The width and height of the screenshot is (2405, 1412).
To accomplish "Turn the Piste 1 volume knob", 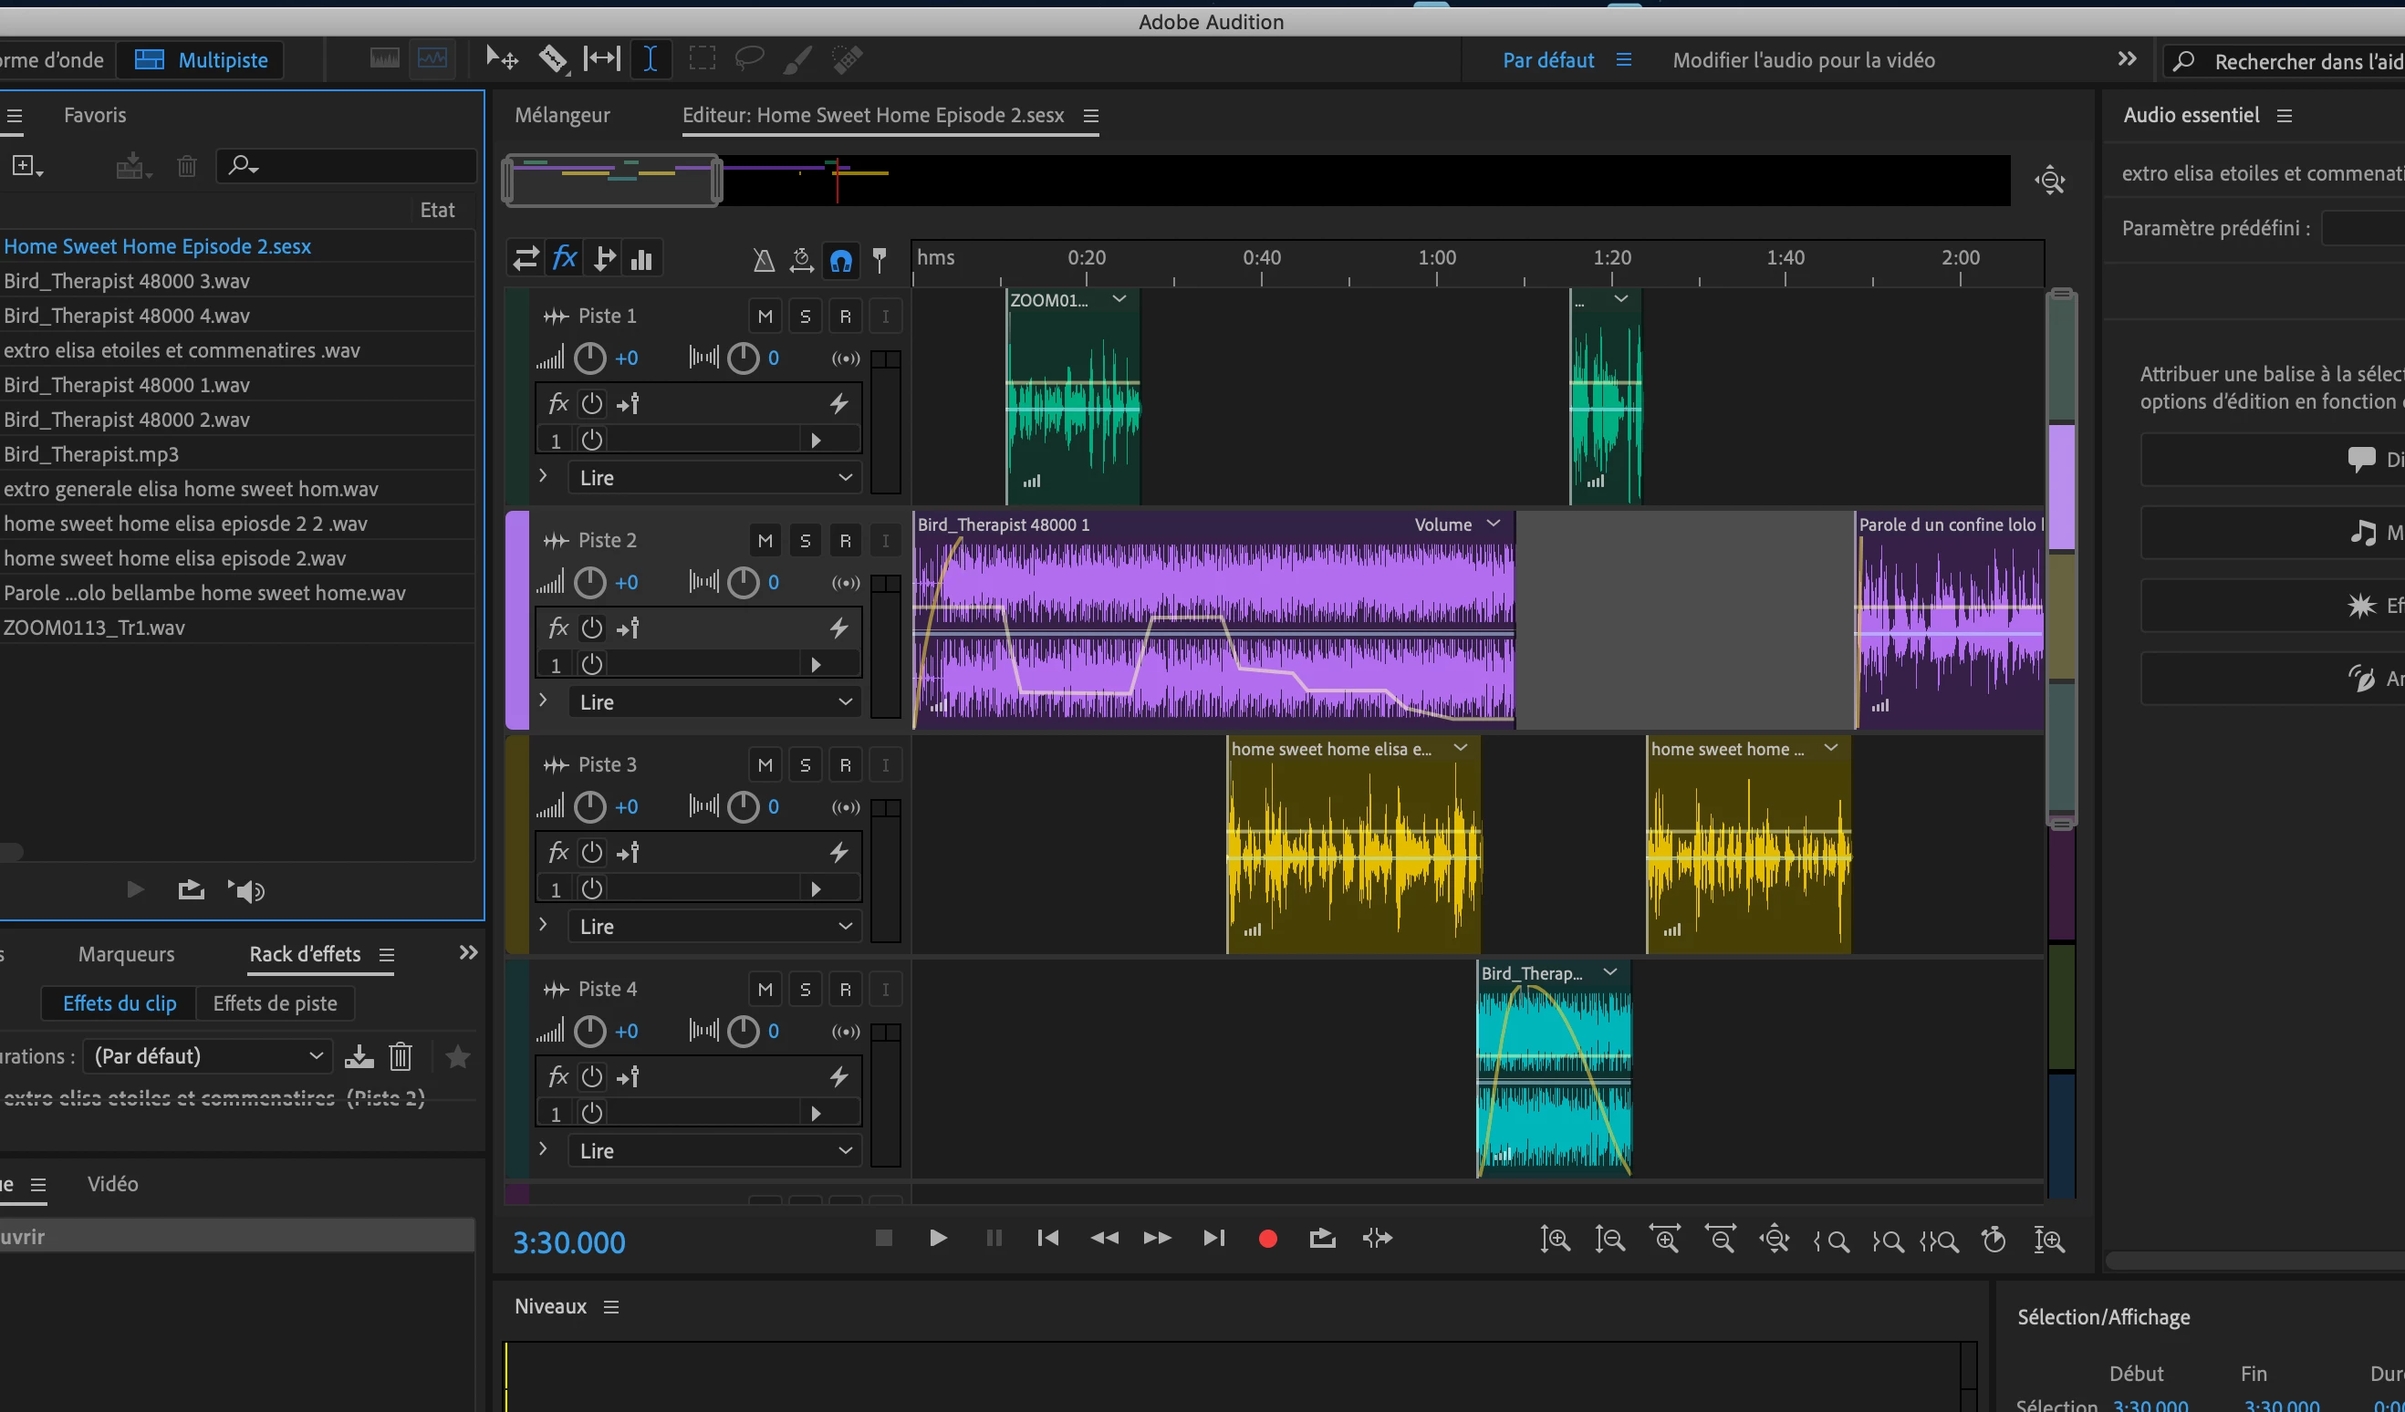I will tap(589, 358).
